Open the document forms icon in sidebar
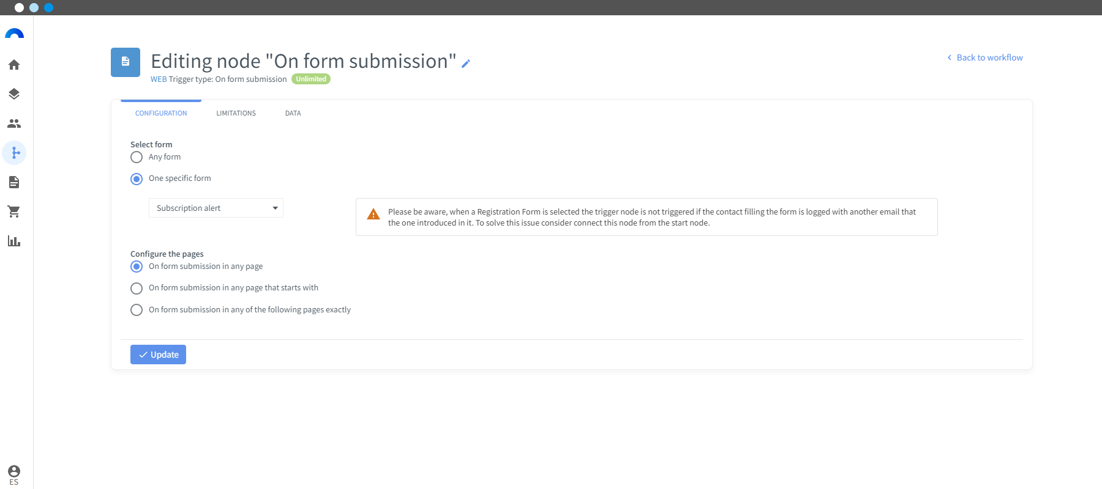Screen dimensions: 1102x489 click(x=14, y=182)
